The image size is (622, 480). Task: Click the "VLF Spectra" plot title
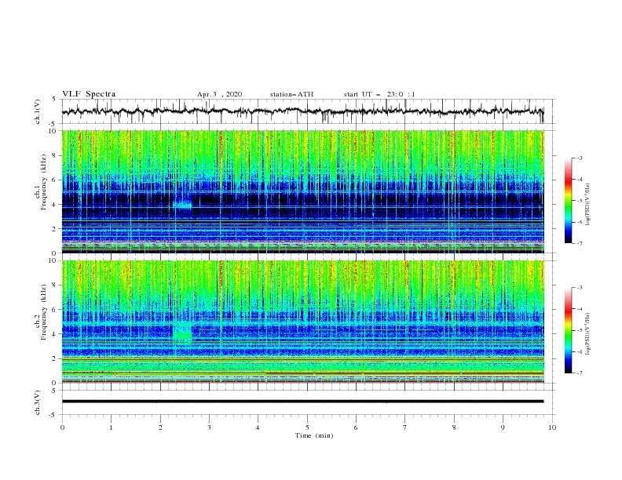[89, 94]
